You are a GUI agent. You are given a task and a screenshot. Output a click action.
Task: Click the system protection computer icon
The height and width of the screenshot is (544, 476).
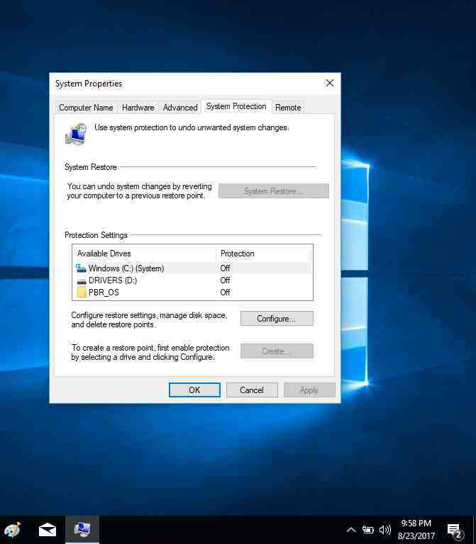point(76,134)
